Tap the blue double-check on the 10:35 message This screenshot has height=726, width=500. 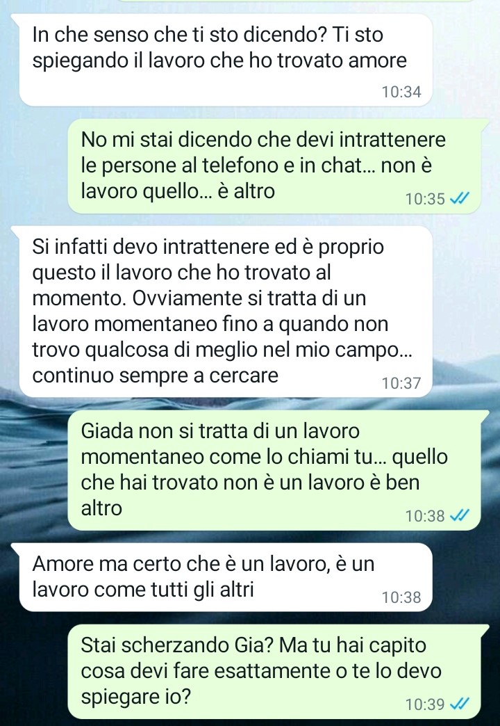pos(460,199)
